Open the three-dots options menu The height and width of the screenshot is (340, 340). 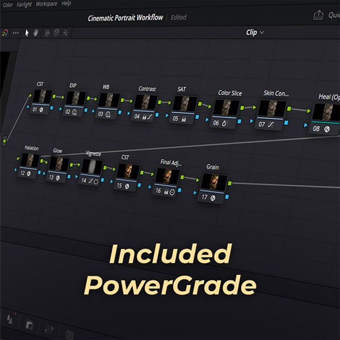click(x=15, y=33)
